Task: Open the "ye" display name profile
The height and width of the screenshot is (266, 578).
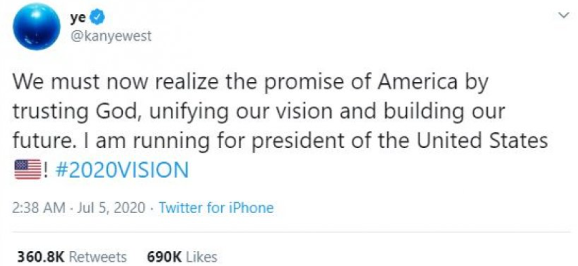Action: [x=78, y=18]
